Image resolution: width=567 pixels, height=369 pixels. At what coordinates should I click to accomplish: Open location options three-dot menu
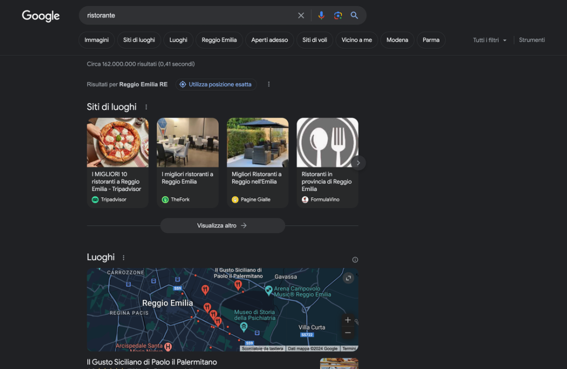tap(269, 84)
